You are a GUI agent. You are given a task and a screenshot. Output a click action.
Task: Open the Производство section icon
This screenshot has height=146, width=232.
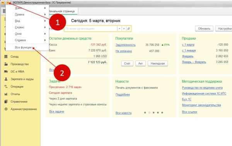point(6,64)
